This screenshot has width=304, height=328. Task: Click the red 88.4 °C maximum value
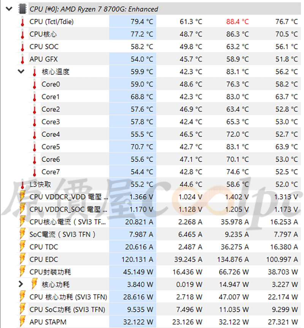[237, 22]
